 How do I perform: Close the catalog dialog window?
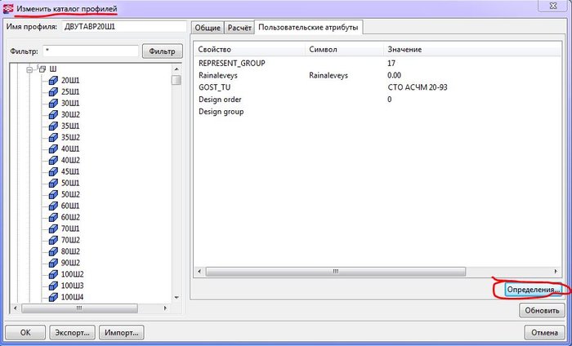(553, 6)
